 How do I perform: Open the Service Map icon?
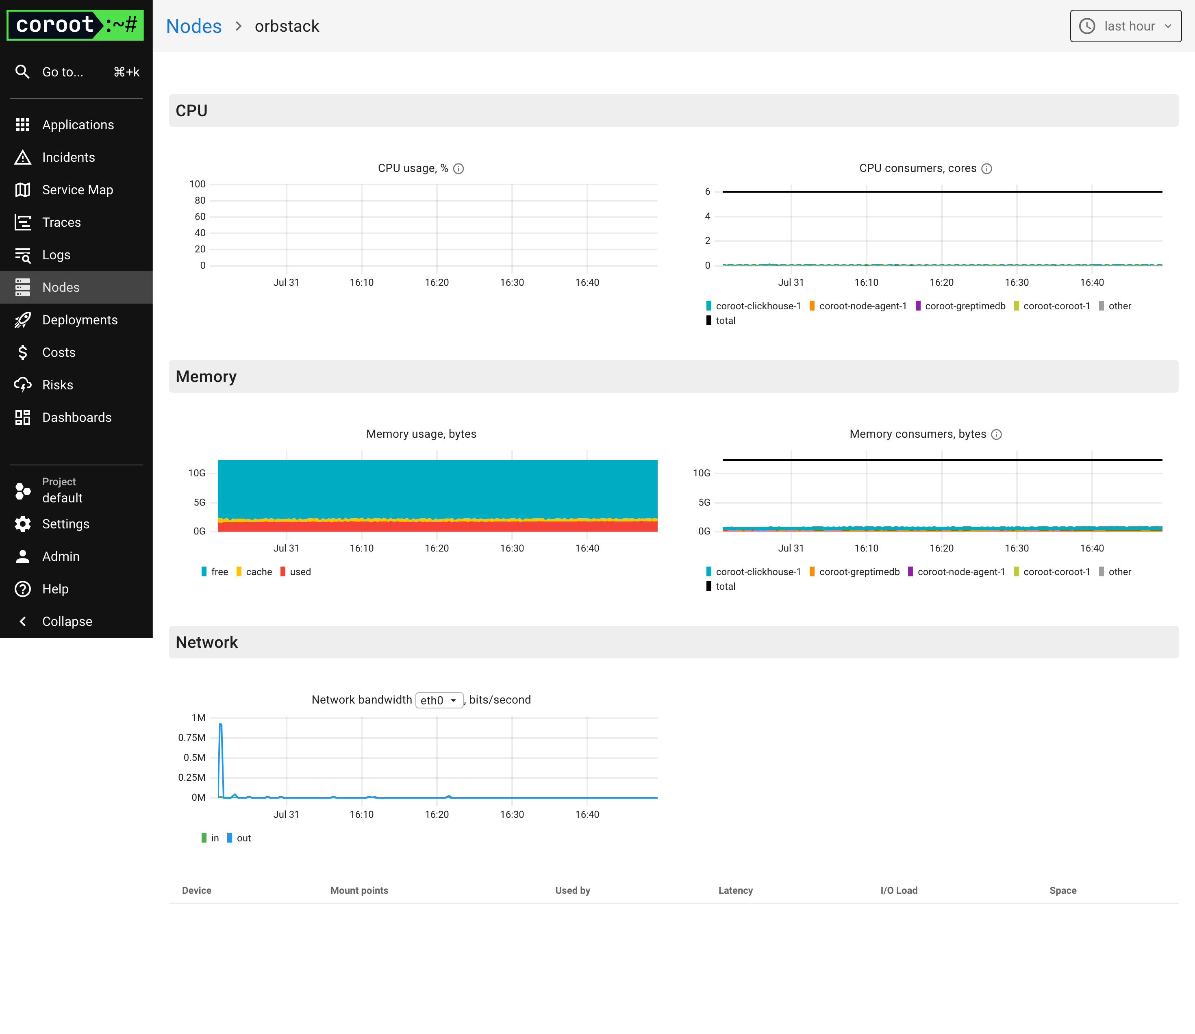[x=22, y=190]
